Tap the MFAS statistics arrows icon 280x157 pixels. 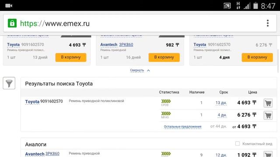pyautogui.click(x=166, y=113)
